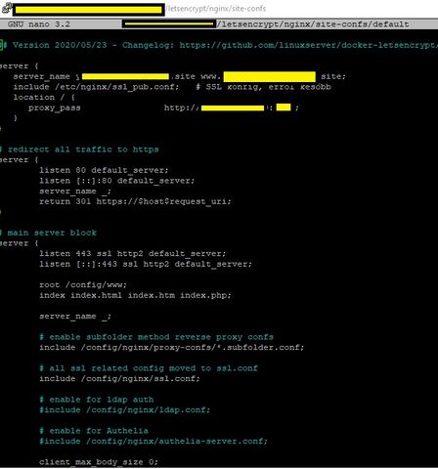Click the '#include /config/nginx/authelia-server.conf;' line
The image size is (438, 469).
[153, 442]
